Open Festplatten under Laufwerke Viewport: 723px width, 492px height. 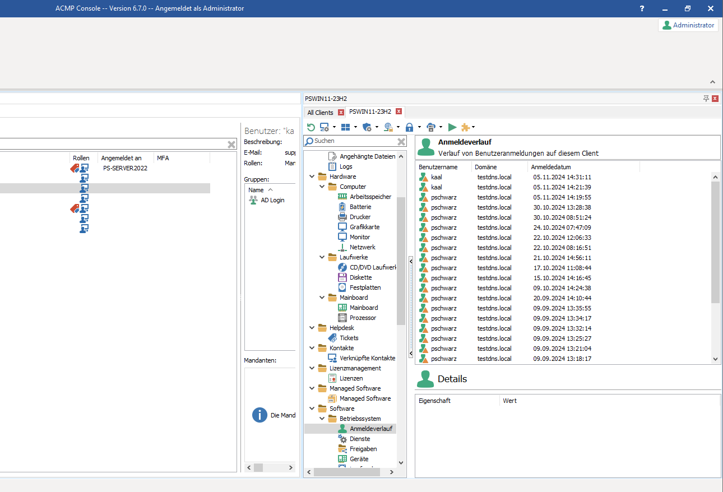pos(365,287)
